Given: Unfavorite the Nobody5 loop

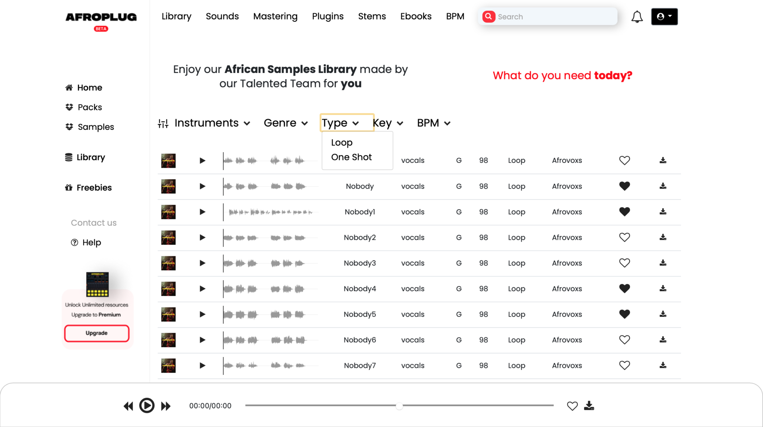Looking at the screenshot, I should pos(625,314).
